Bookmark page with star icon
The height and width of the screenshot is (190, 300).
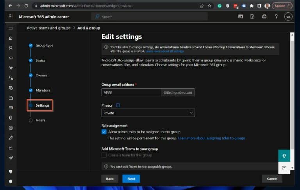coord(209,6)
